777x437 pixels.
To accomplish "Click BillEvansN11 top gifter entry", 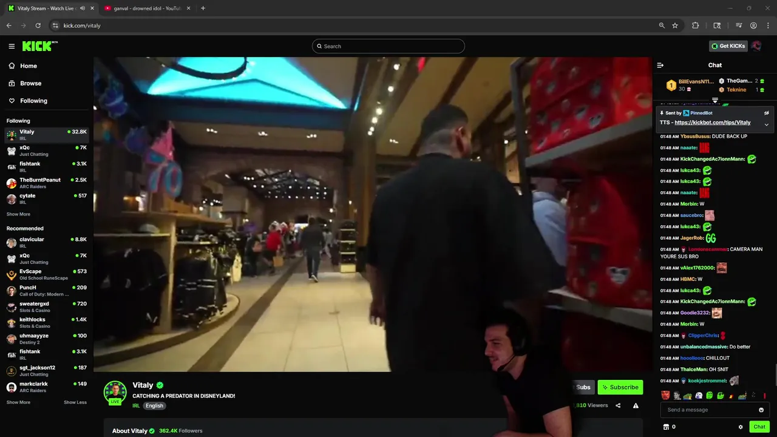I will tap(691, 85).
